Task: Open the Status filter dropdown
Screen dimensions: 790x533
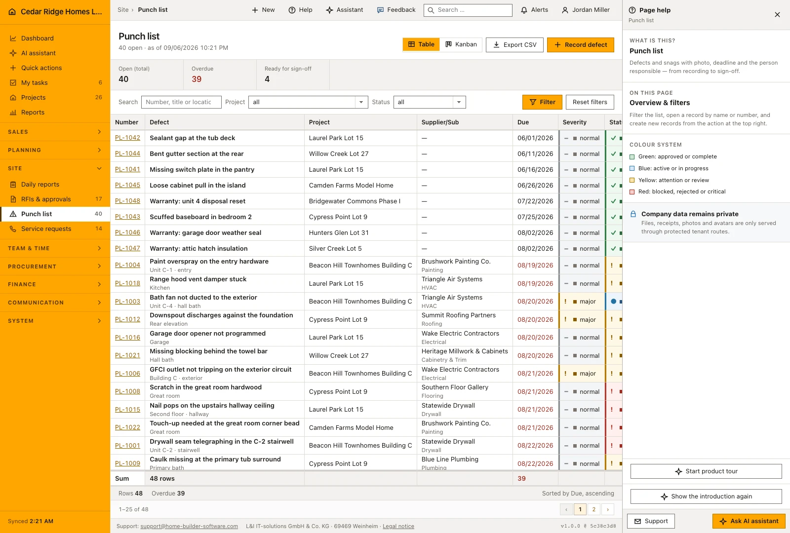Action: [430, 102]
